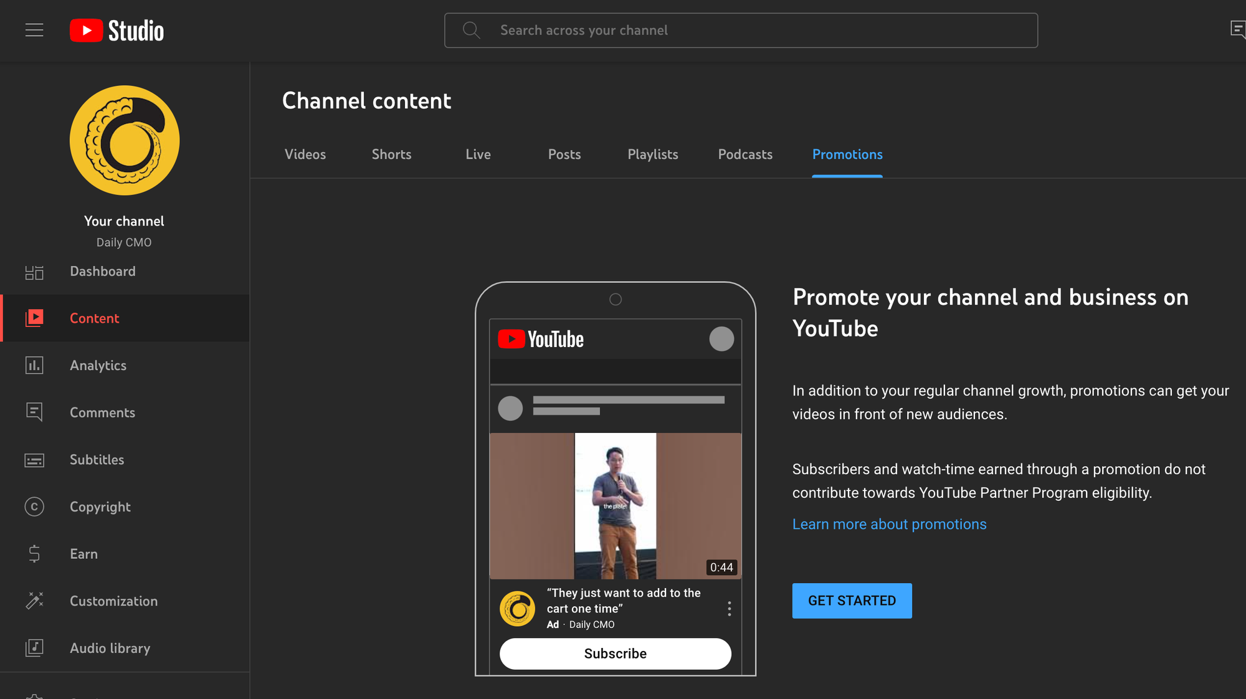1246x699 pixels.
Task: Click the Analytics bar chart icon
Action: 34,366
